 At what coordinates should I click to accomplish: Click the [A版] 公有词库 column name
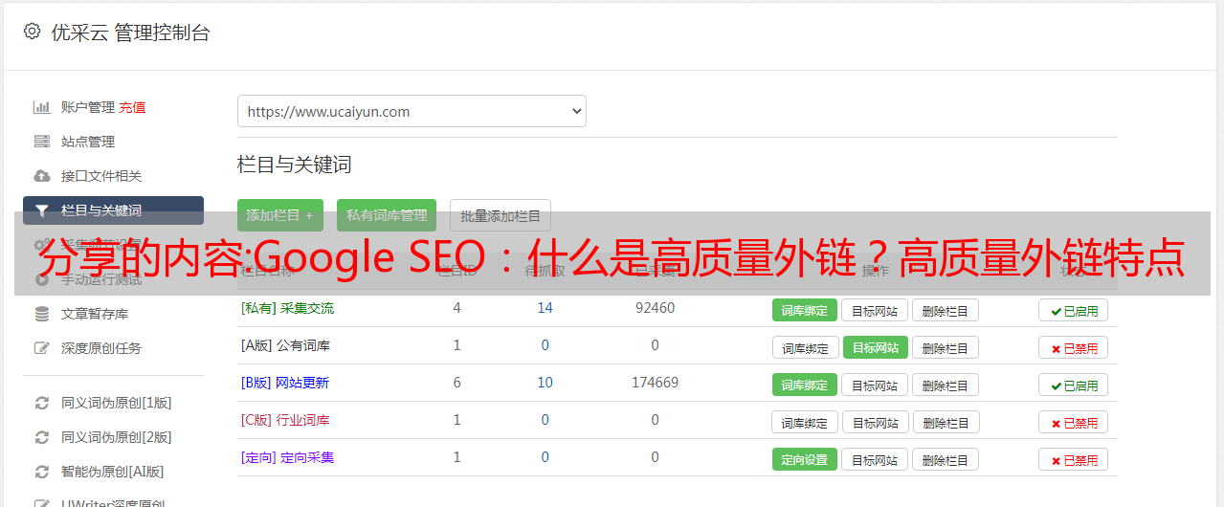(285, 345)
